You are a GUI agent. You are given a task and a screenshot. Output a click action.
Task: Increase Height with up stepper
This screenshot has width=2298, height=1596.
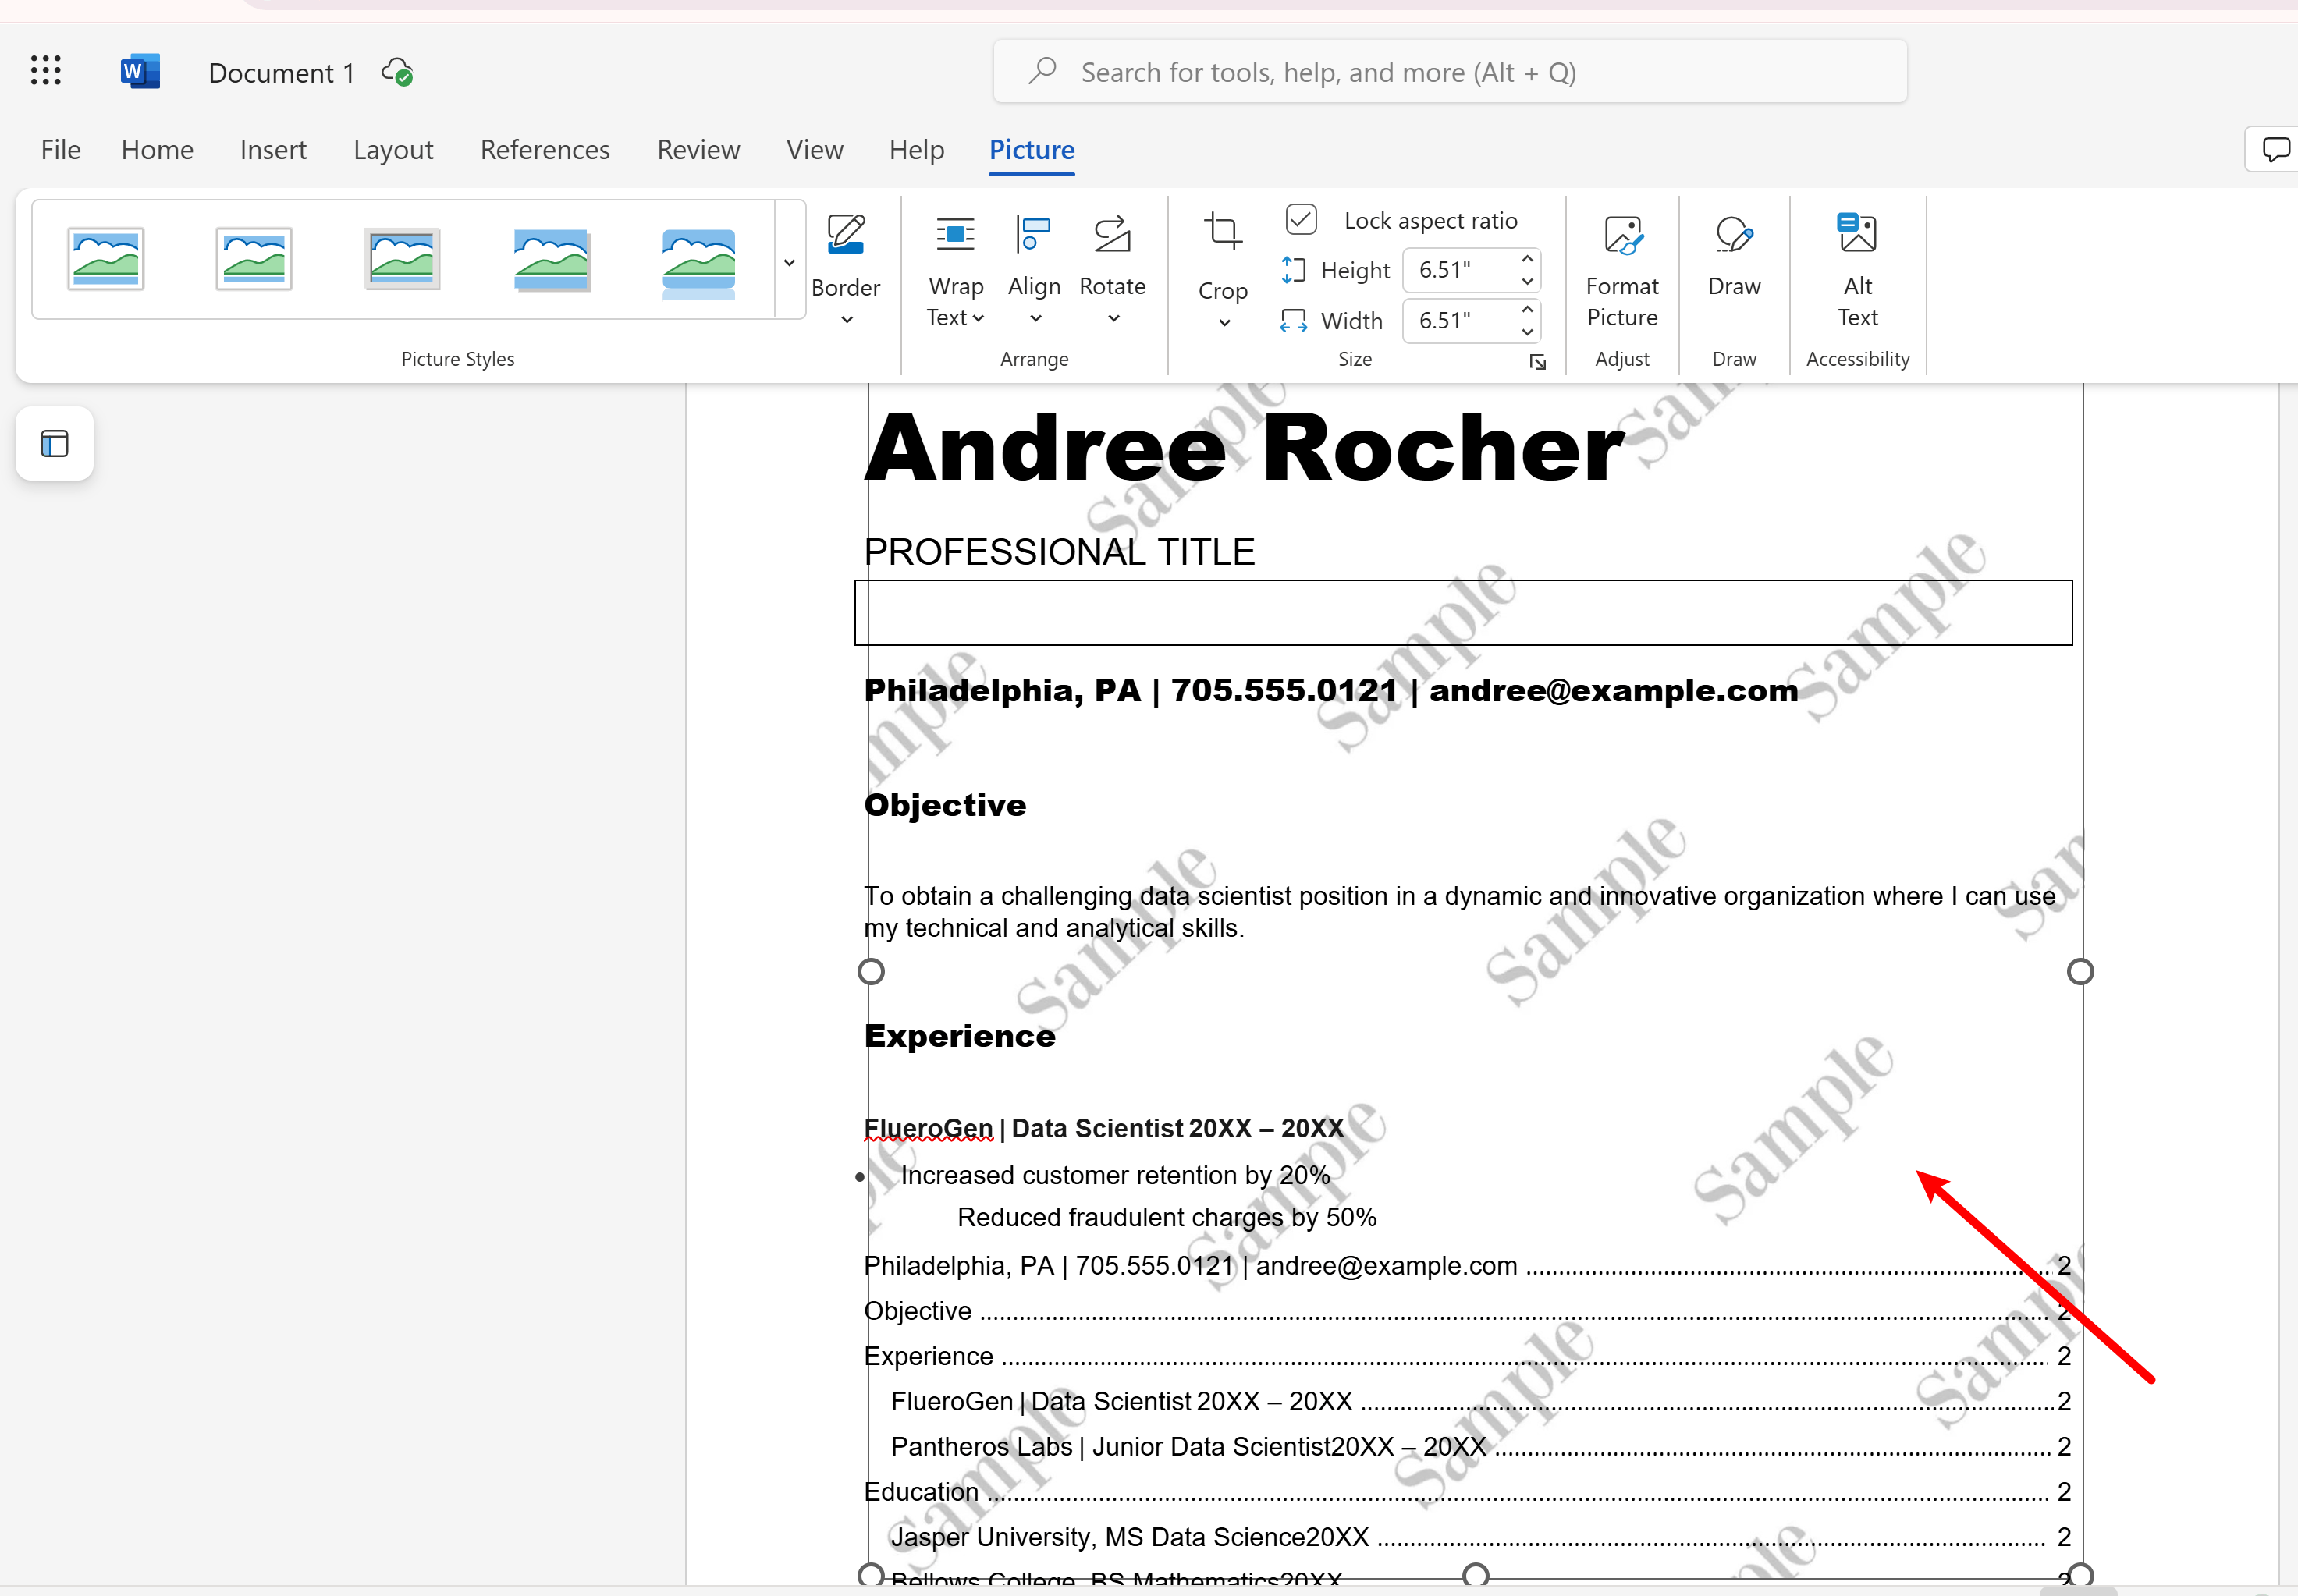click(x=1526, y=259)
